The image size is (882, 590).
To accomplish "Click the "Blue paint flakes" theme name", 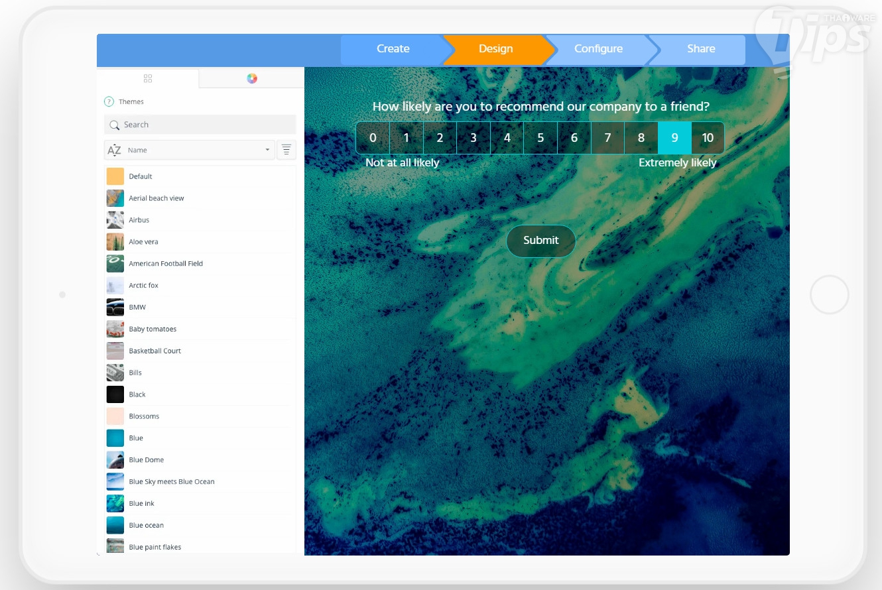I will 155,548.
